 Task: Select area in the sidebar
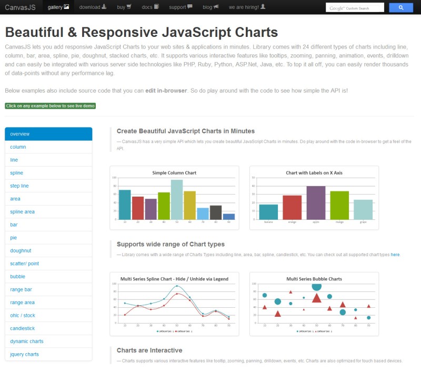click(x=48, y=199)
